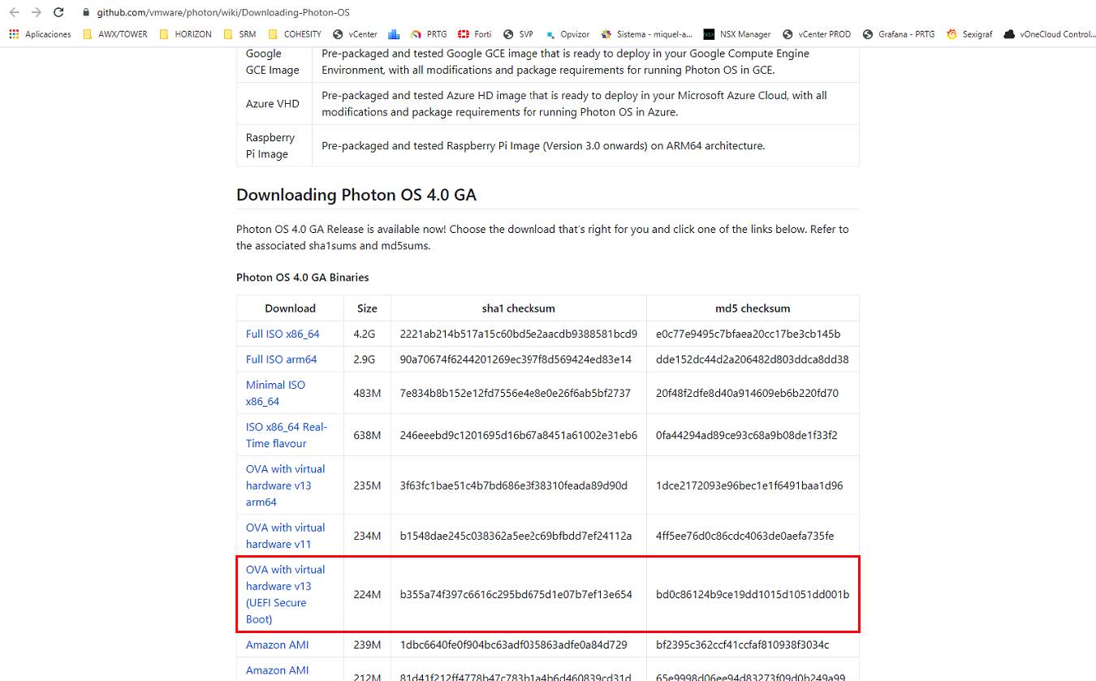Click the sha1 checksum starting 246eeebd9c
Image resolution: width=1096 pixels, height=681 pixels.
(x=519, y=435)
